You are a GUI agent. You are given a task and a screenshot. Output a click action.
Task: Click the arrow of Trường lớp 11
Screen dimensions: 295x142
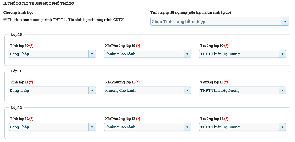click(x=282, y=90)
